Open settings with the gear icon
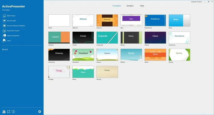This screenshot has height=115, width=214. point(40,112)
